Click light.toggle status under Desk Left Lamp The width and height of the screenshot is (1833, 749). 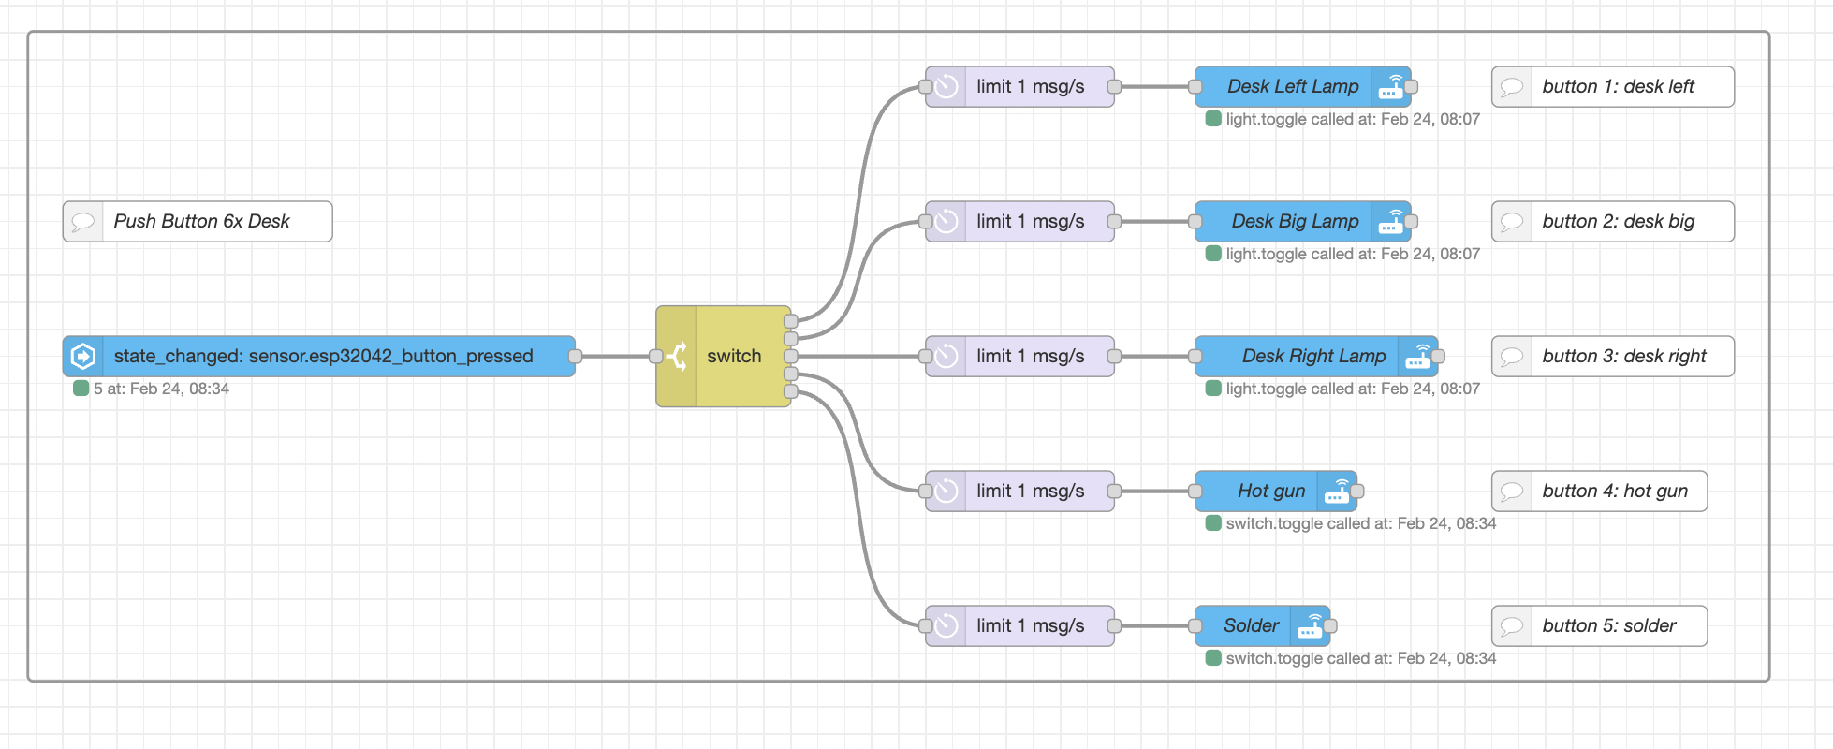pos(1353,119)
